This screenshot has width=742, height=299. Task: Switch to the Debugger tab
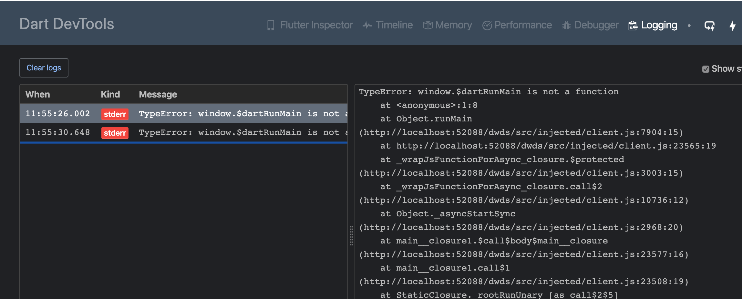pos(590,25)
